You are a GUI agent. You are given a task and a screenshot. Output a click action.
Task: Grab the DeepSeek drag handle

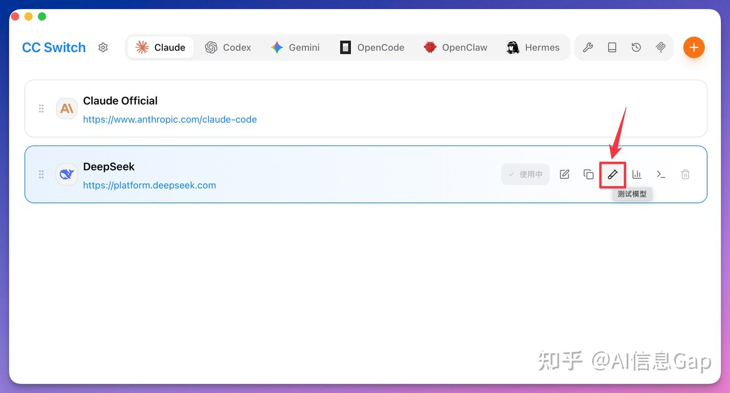coord(42,174)
